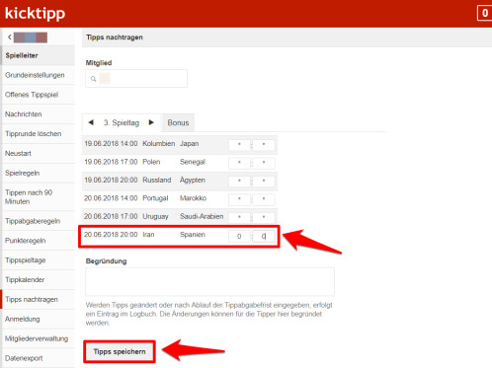
Task: Open Spielregeln in sidebar
Action: pos(38,173)
